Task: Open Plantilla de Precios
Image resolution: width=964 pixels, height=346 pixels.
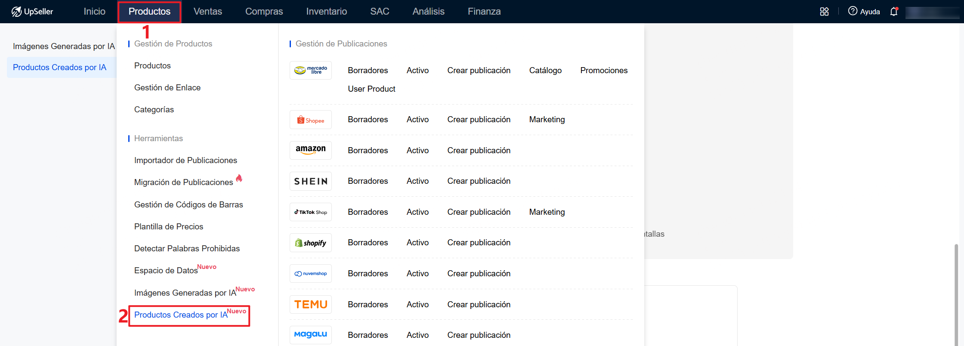Action: click(x=169, y=226)
